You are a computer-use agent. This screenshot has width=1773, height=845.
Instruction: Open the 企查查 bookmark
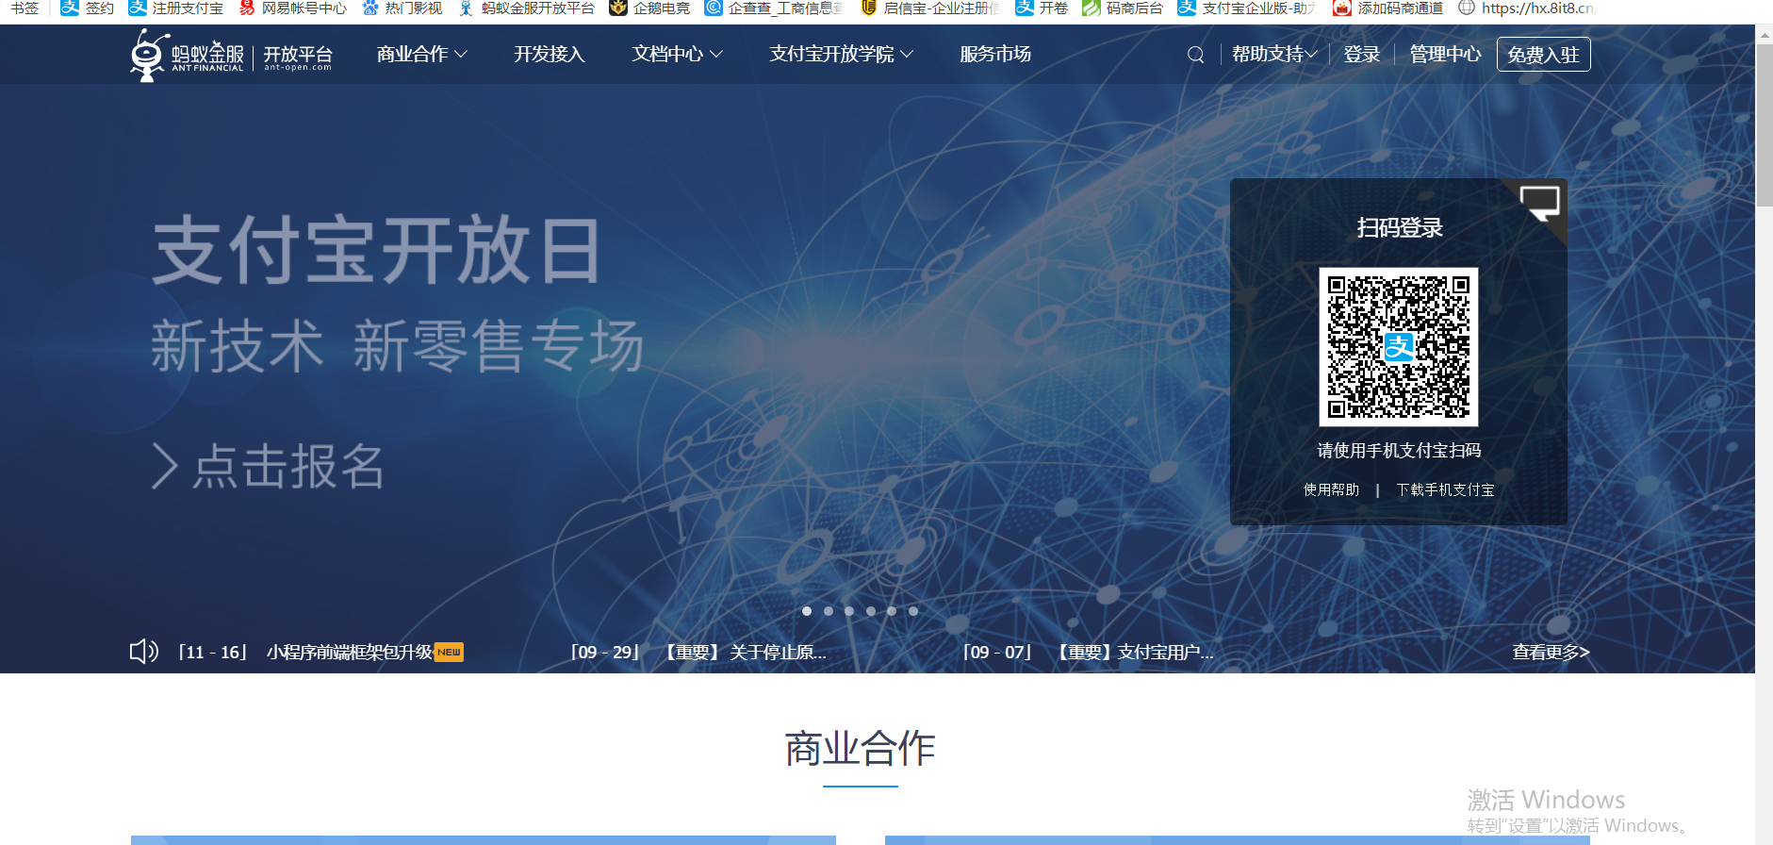tap(774, 8)
